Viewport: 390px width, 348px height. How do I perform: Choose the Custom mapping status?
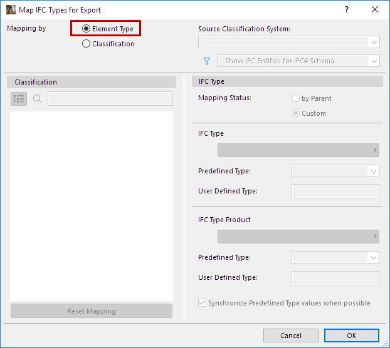coord(295,113)
